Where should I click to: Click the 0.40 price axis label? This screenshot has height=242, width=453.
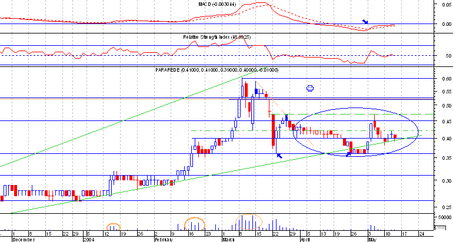pyautogui.click(x=446, y=139)
